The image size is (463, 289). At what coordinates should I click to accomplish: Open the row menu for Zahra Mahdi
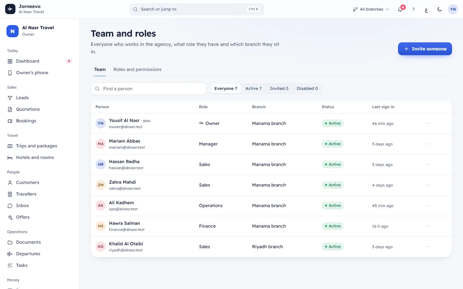pos(429,185)
